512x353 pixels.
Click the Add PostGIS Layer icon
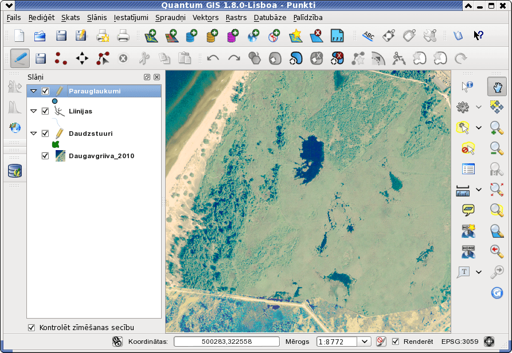click(192, 36)
